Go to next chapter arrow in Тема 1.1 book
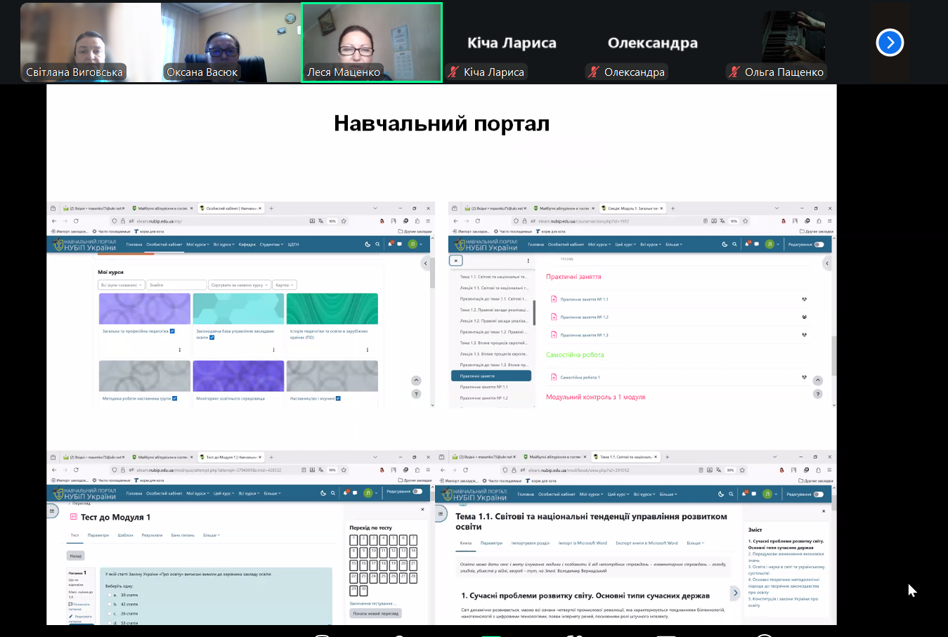 (x=735, y=593)
